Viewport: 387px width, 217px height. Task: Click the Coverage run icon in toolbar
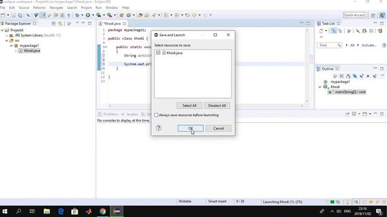[99, 15]
